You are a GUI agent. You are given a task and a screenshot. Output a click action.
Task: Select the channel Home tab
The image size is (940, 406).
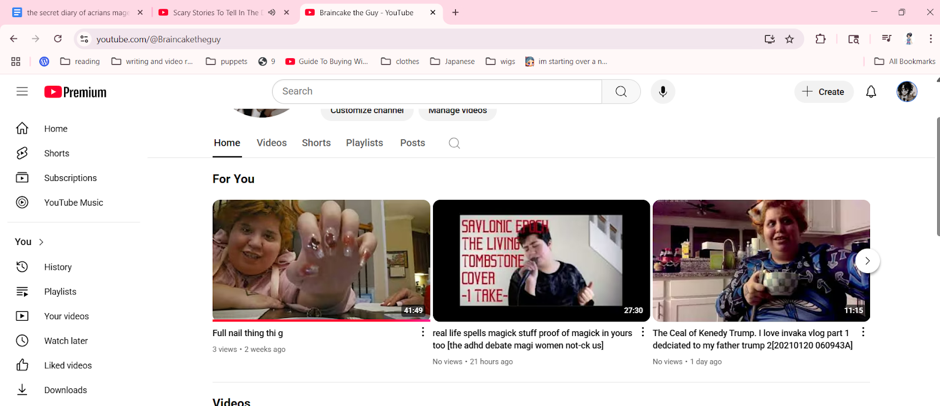click(227, 143)
